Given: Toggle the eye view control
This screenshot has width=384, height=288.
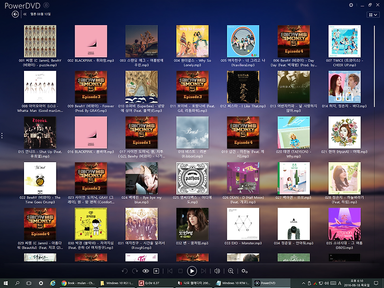Looking at the screenshot, I should 146,271.
